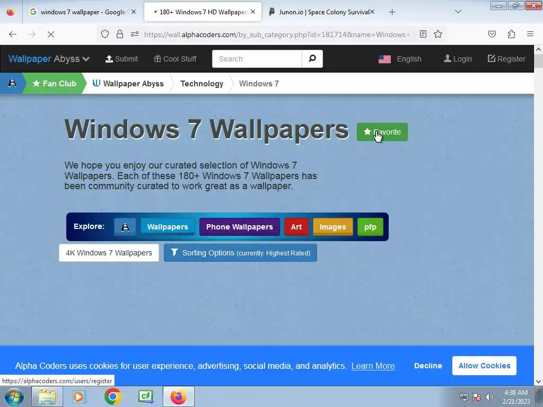543x407 pixels.
Task: Click the Alpha Coders icon in the Explore bar
Action: (125, 227)
